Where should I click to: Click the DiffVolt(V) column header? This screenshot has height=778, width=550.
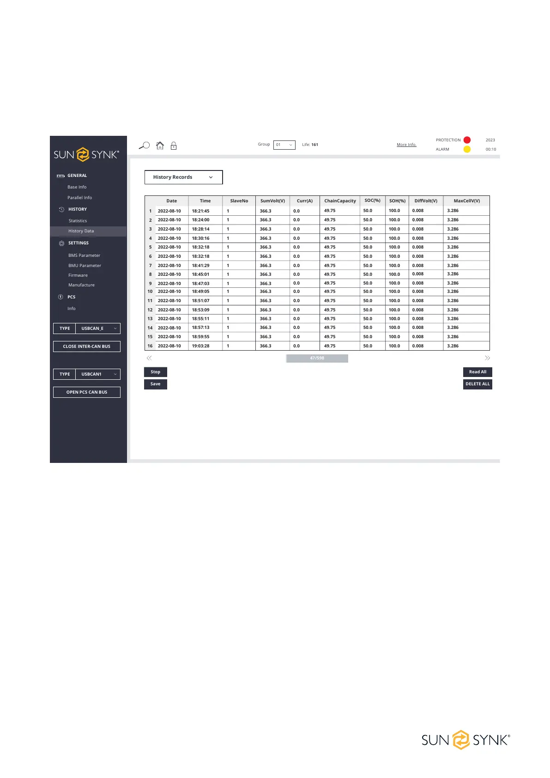(426, 201)
